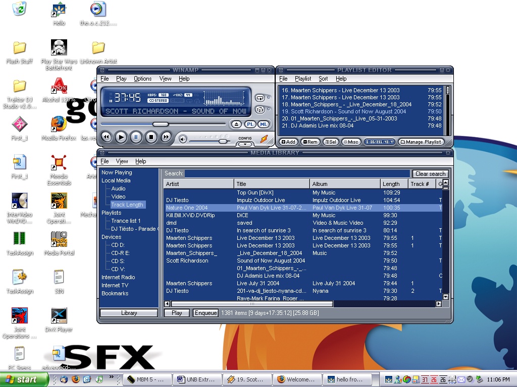Stop playback in Winamp

(x=151, y=137)
